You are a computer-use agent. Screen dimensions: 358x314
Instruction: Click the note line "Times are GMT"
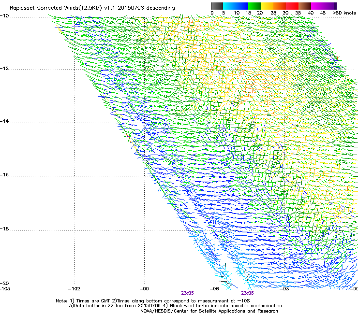(x=93, y=301)
